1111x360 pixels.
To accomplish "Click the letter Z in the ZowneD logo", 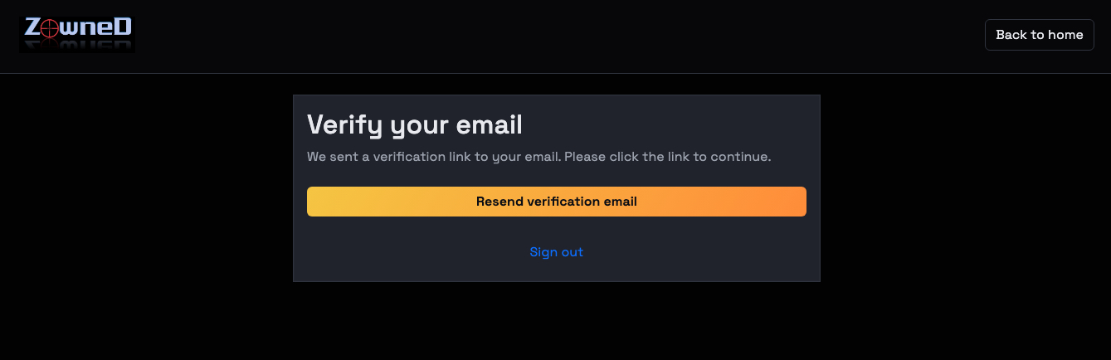I will 32,28.
